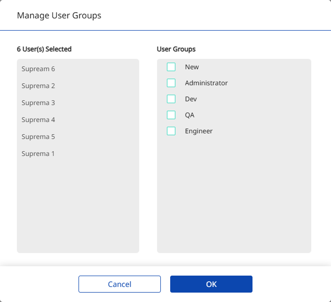
Task: Select Supream 6 in the user list
Action: point(38,69)
